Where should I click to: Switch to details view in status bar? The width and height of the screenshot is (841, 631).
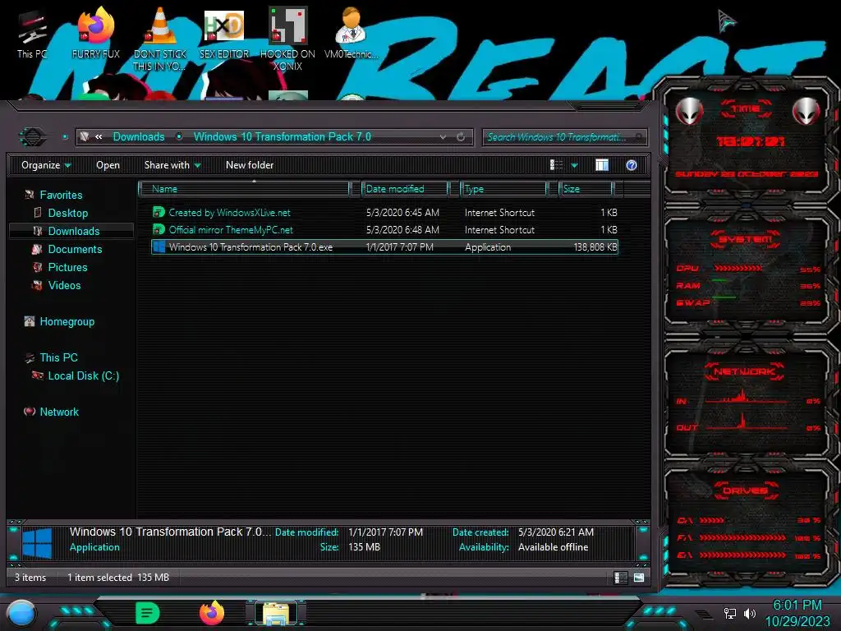621,578
